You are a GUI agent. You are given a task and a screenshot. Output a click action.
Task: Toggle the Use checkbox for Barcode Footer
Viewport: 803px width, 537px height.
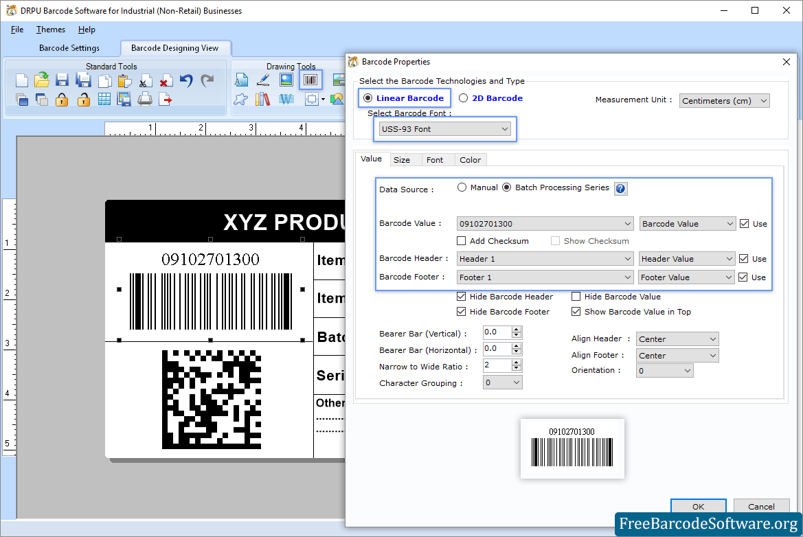click(x=743, y=277)
